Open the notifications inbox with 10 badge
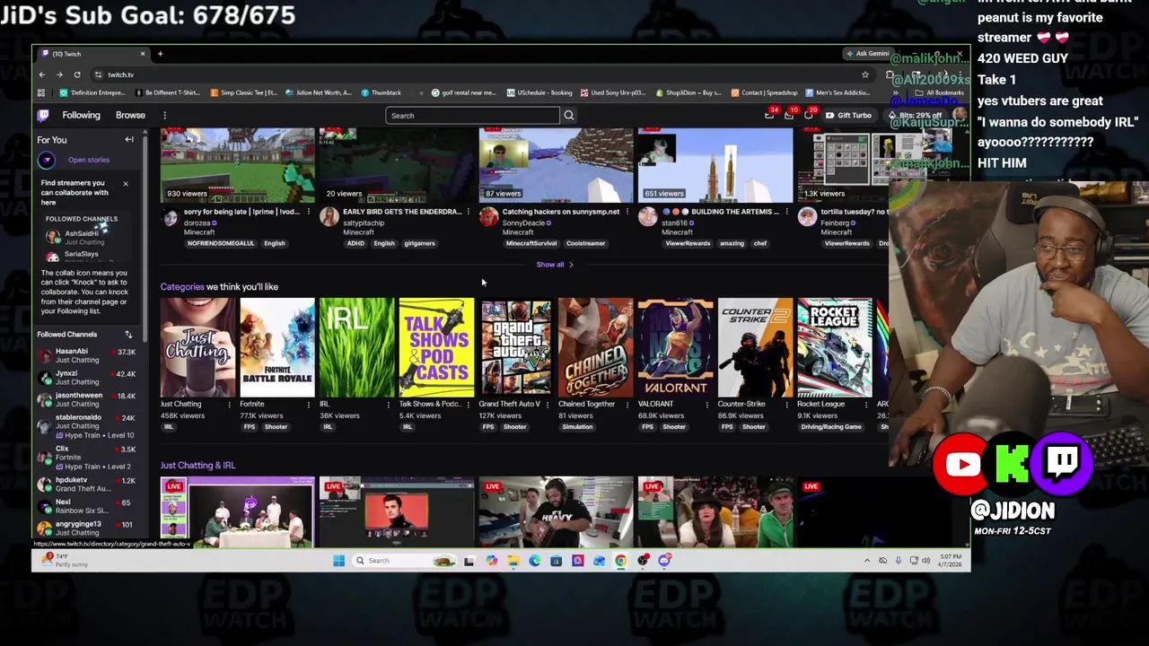 (x=789, y=115)
